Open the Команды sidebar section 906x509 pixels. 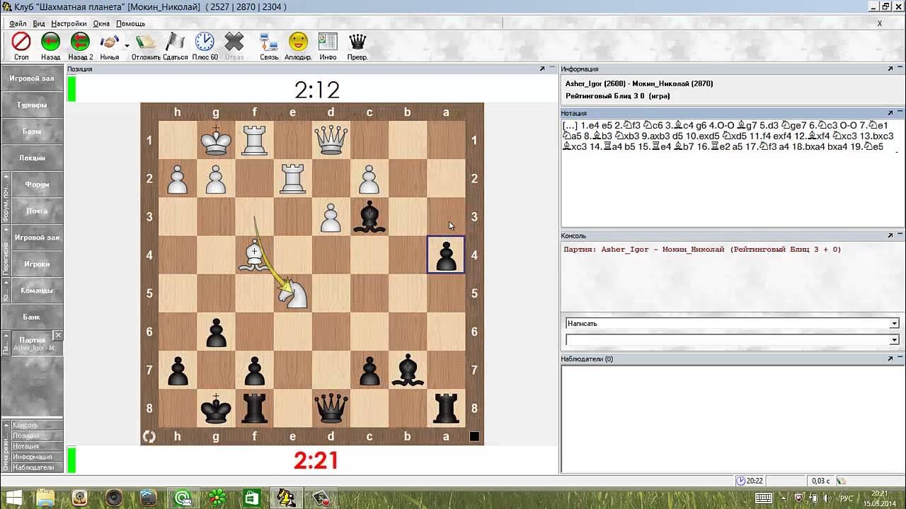click(x=37, y=291)
